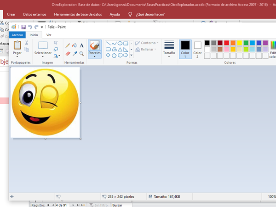Screen dimensions: 276x207
Task: Open the Seleccionar dropdown arrow
Action: [x=44, y=56]
